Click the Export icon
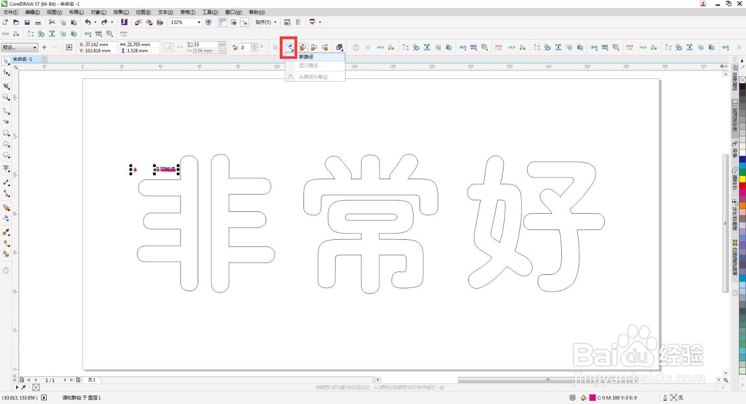Viewport: 746px width, 404px height. tap(149, 22)
